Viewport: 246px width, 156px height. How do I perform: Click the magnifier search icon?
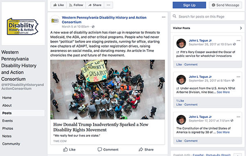pyautogui.click(x=174, y=16)
